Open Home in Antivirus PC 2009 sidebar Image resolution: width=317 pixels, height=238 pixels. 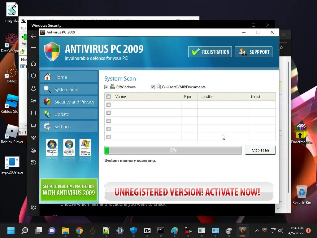pyautogui.click(x=69, y=77)
